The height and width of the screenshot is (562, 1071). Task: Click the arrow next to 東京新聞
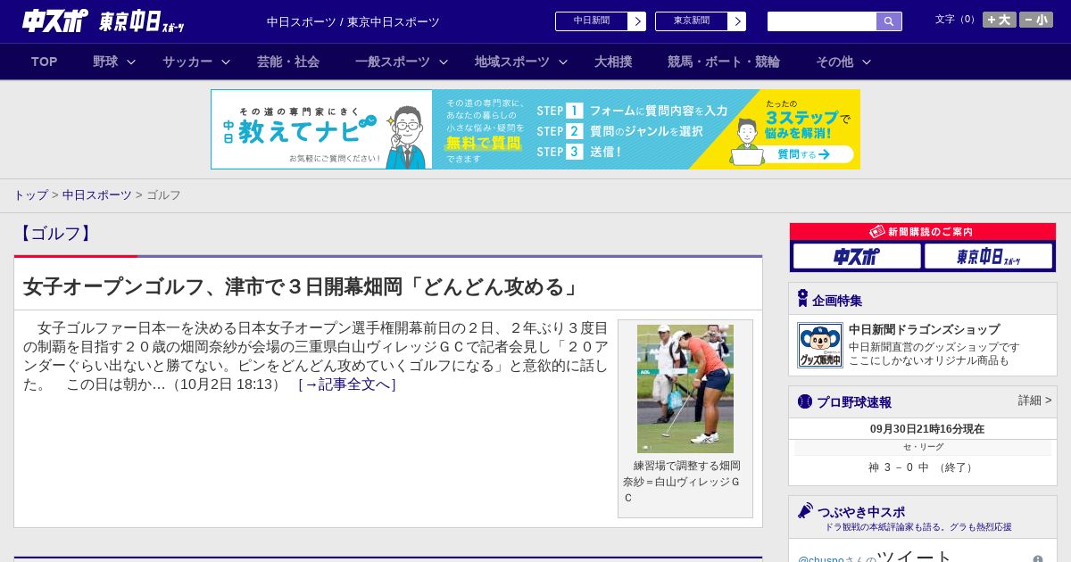737,21
